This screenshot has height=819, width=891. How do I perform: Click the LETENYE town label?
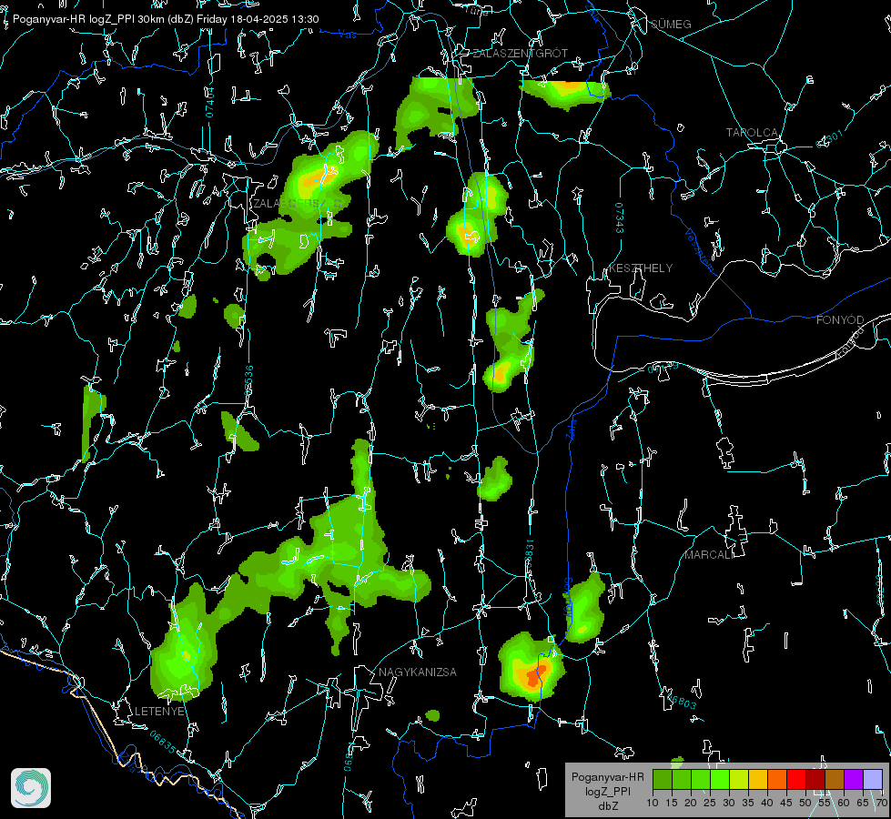pos(159,711)
